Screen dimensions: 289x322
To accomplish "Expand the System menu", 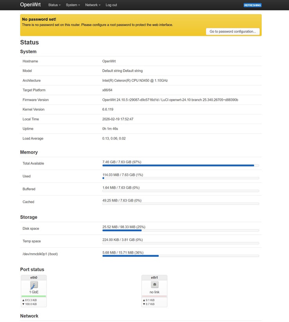I will (73, 5).
